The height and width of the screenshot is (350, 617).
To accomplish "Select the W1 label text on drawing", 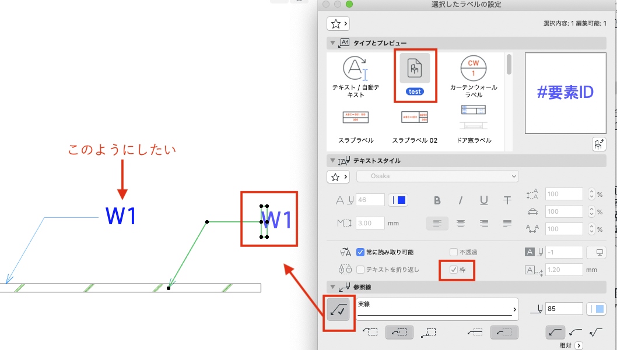I will tap(276, 220).
